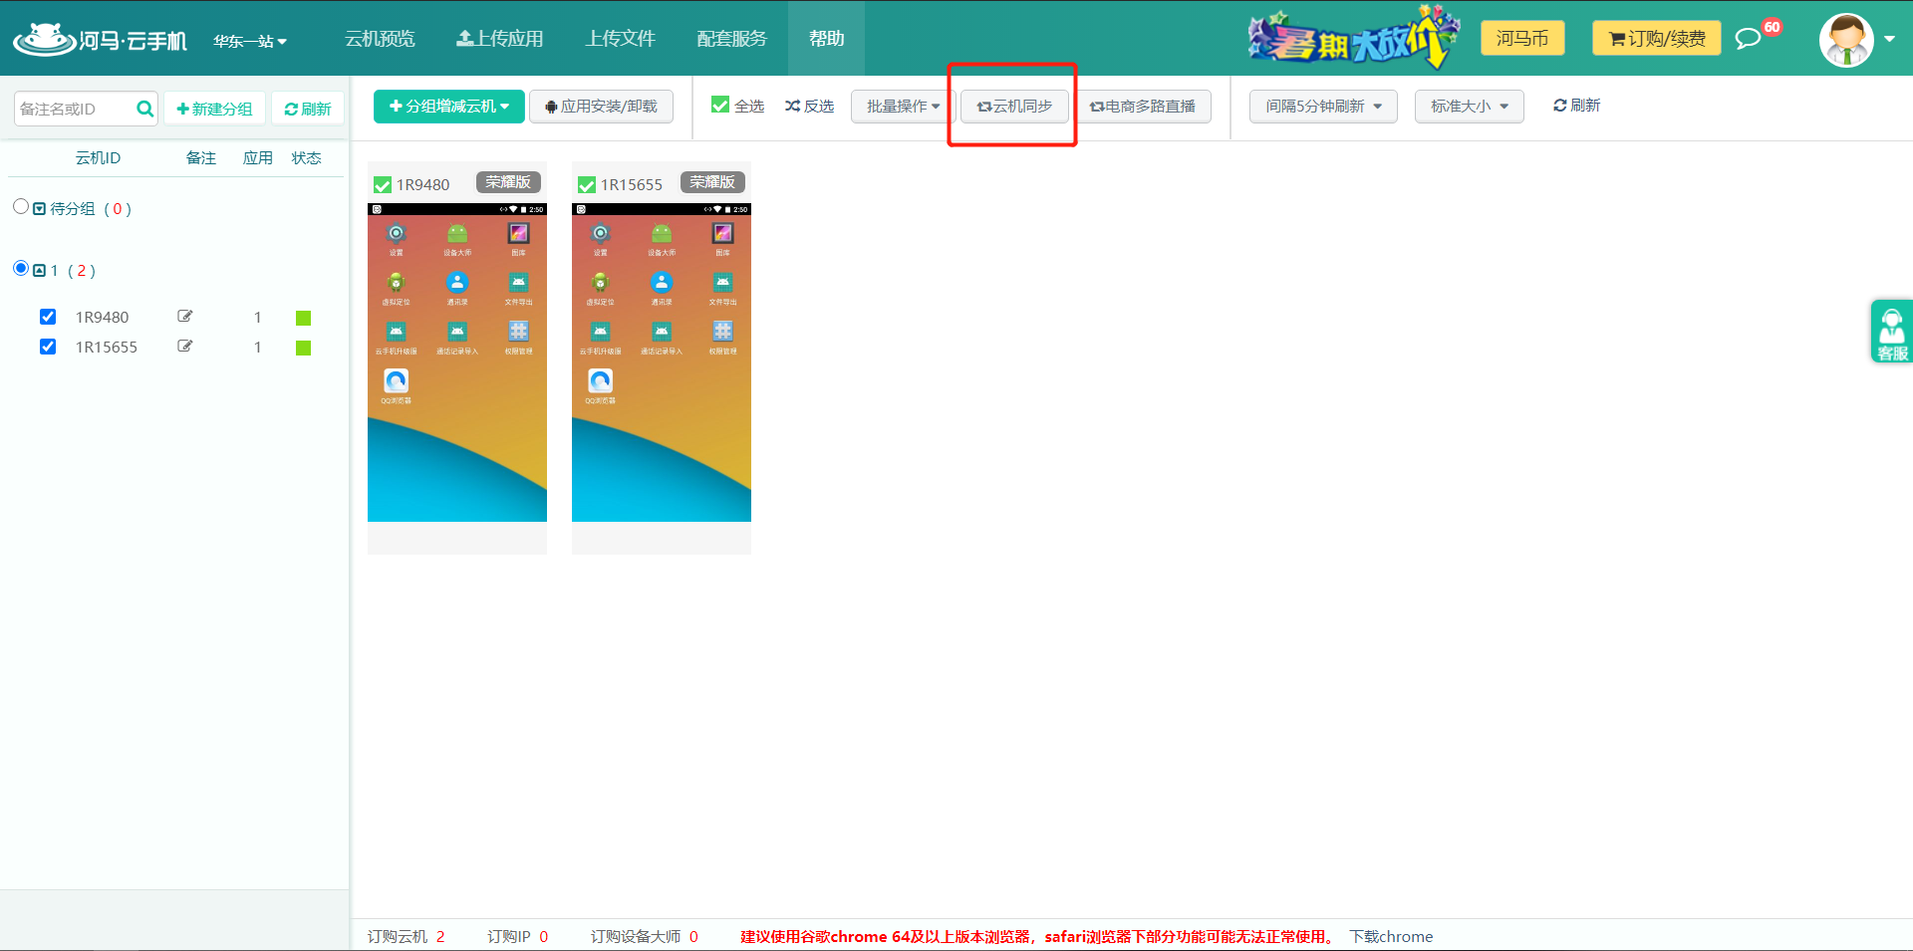
Task: Toggle the 全选 select-all checkbox
Action: (x=720, y=105)
